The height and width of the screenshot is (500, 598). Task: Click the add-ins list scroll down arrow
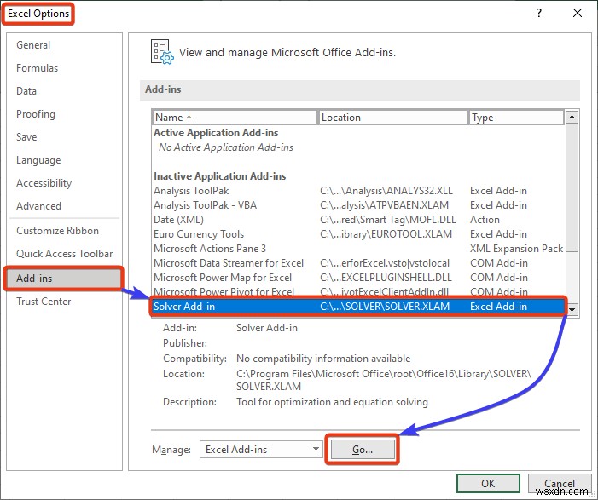(572, 309)
